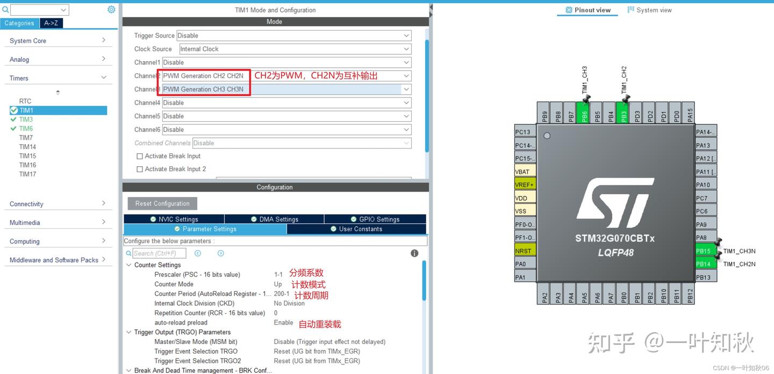Switch to the A->Z tab

click(51, 23)
